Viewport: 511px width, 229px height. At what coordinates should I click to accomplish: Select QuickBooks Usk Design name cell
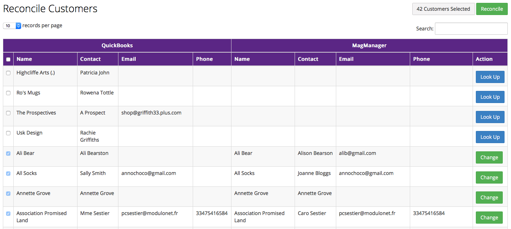(x=45, y=136)
